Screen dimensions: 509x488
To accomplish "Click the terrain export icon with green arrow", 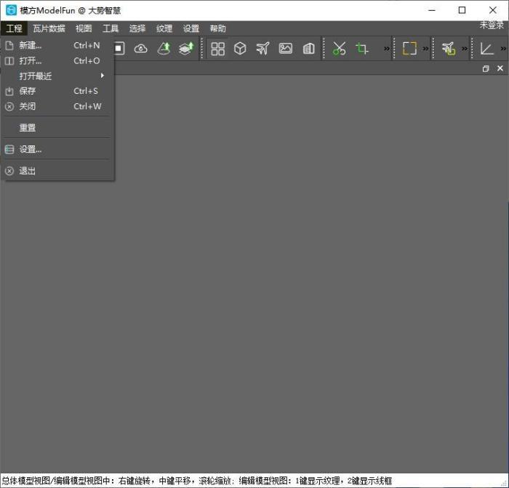I will pyautogui.click(x=164, y=49).
